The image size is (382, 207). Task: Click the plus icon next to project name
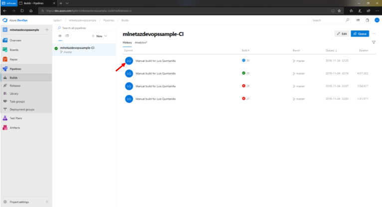click(47, 30)
